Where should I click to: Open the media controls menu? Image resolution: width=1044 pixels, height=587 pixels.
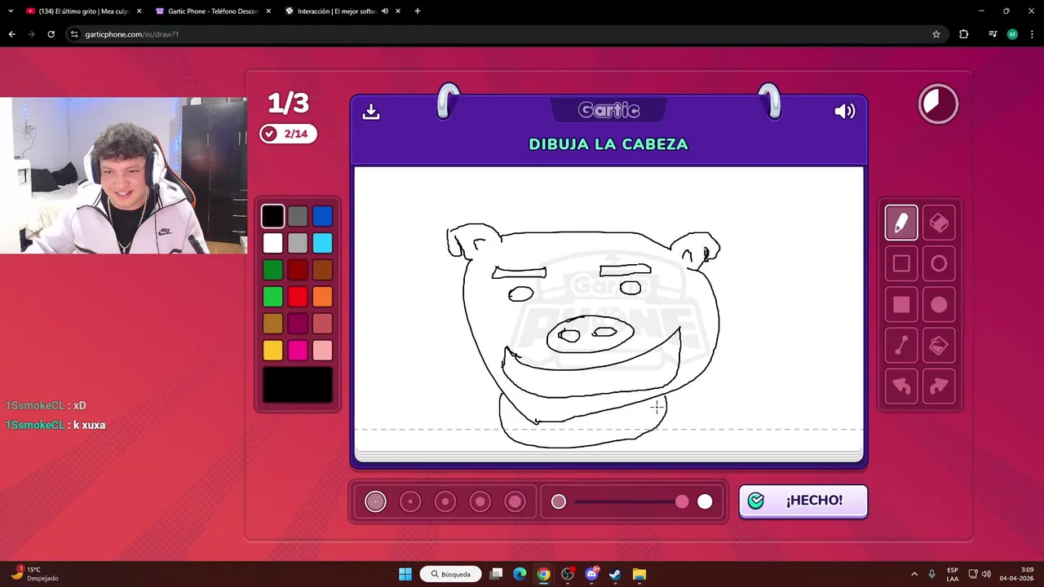click(x=993, y=34)
